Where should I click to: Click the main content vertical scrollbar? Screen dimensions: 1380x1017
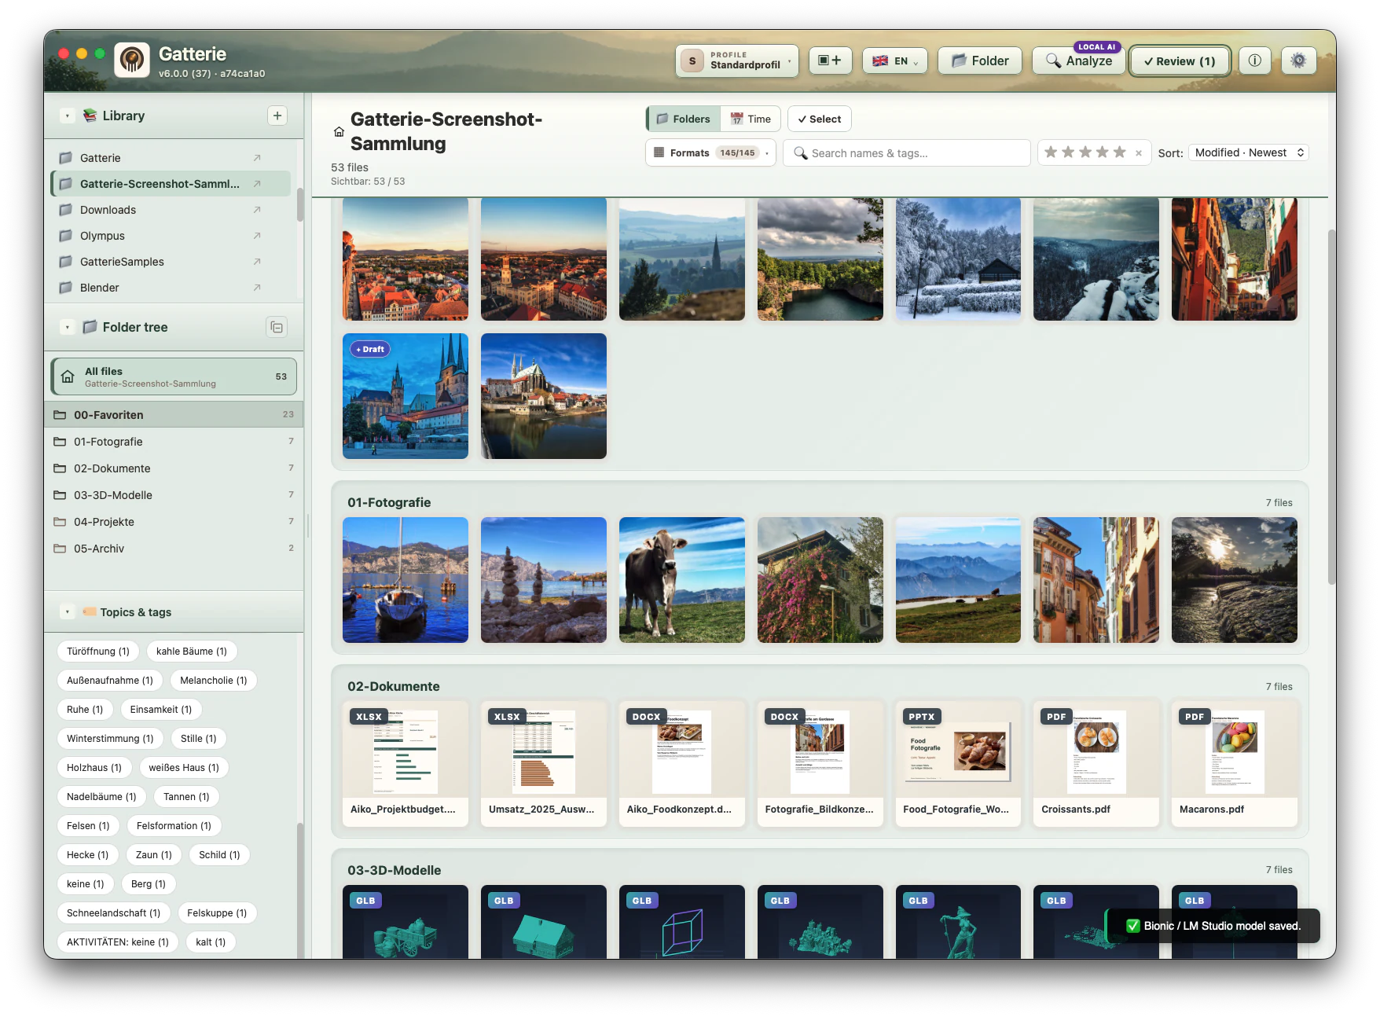tap(1331, 407)
